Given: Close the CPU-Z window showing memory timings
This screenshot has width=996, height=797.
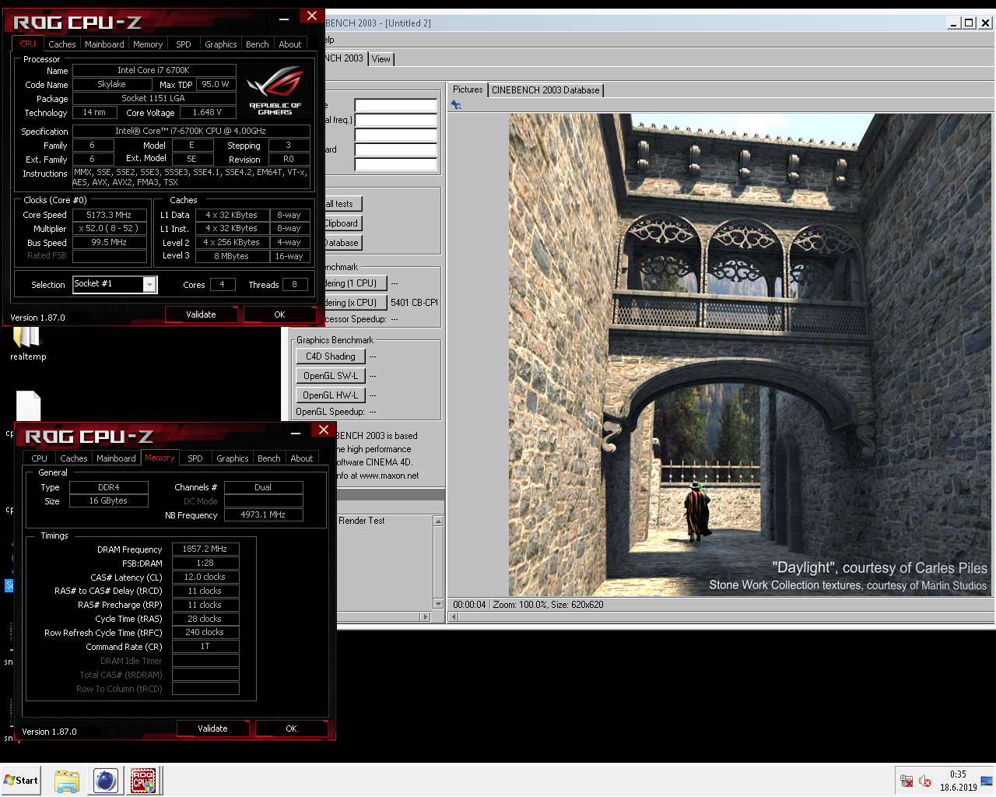Looking at the screenshot, I should [323, 430].
